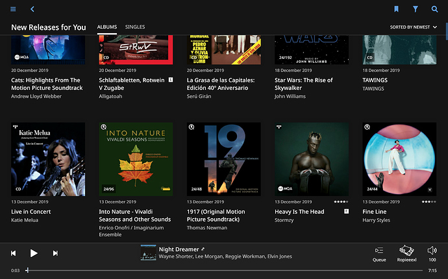The width and height of the screenshot is (448, 279).
Task: Skip to next track
Action: [55, 253]
